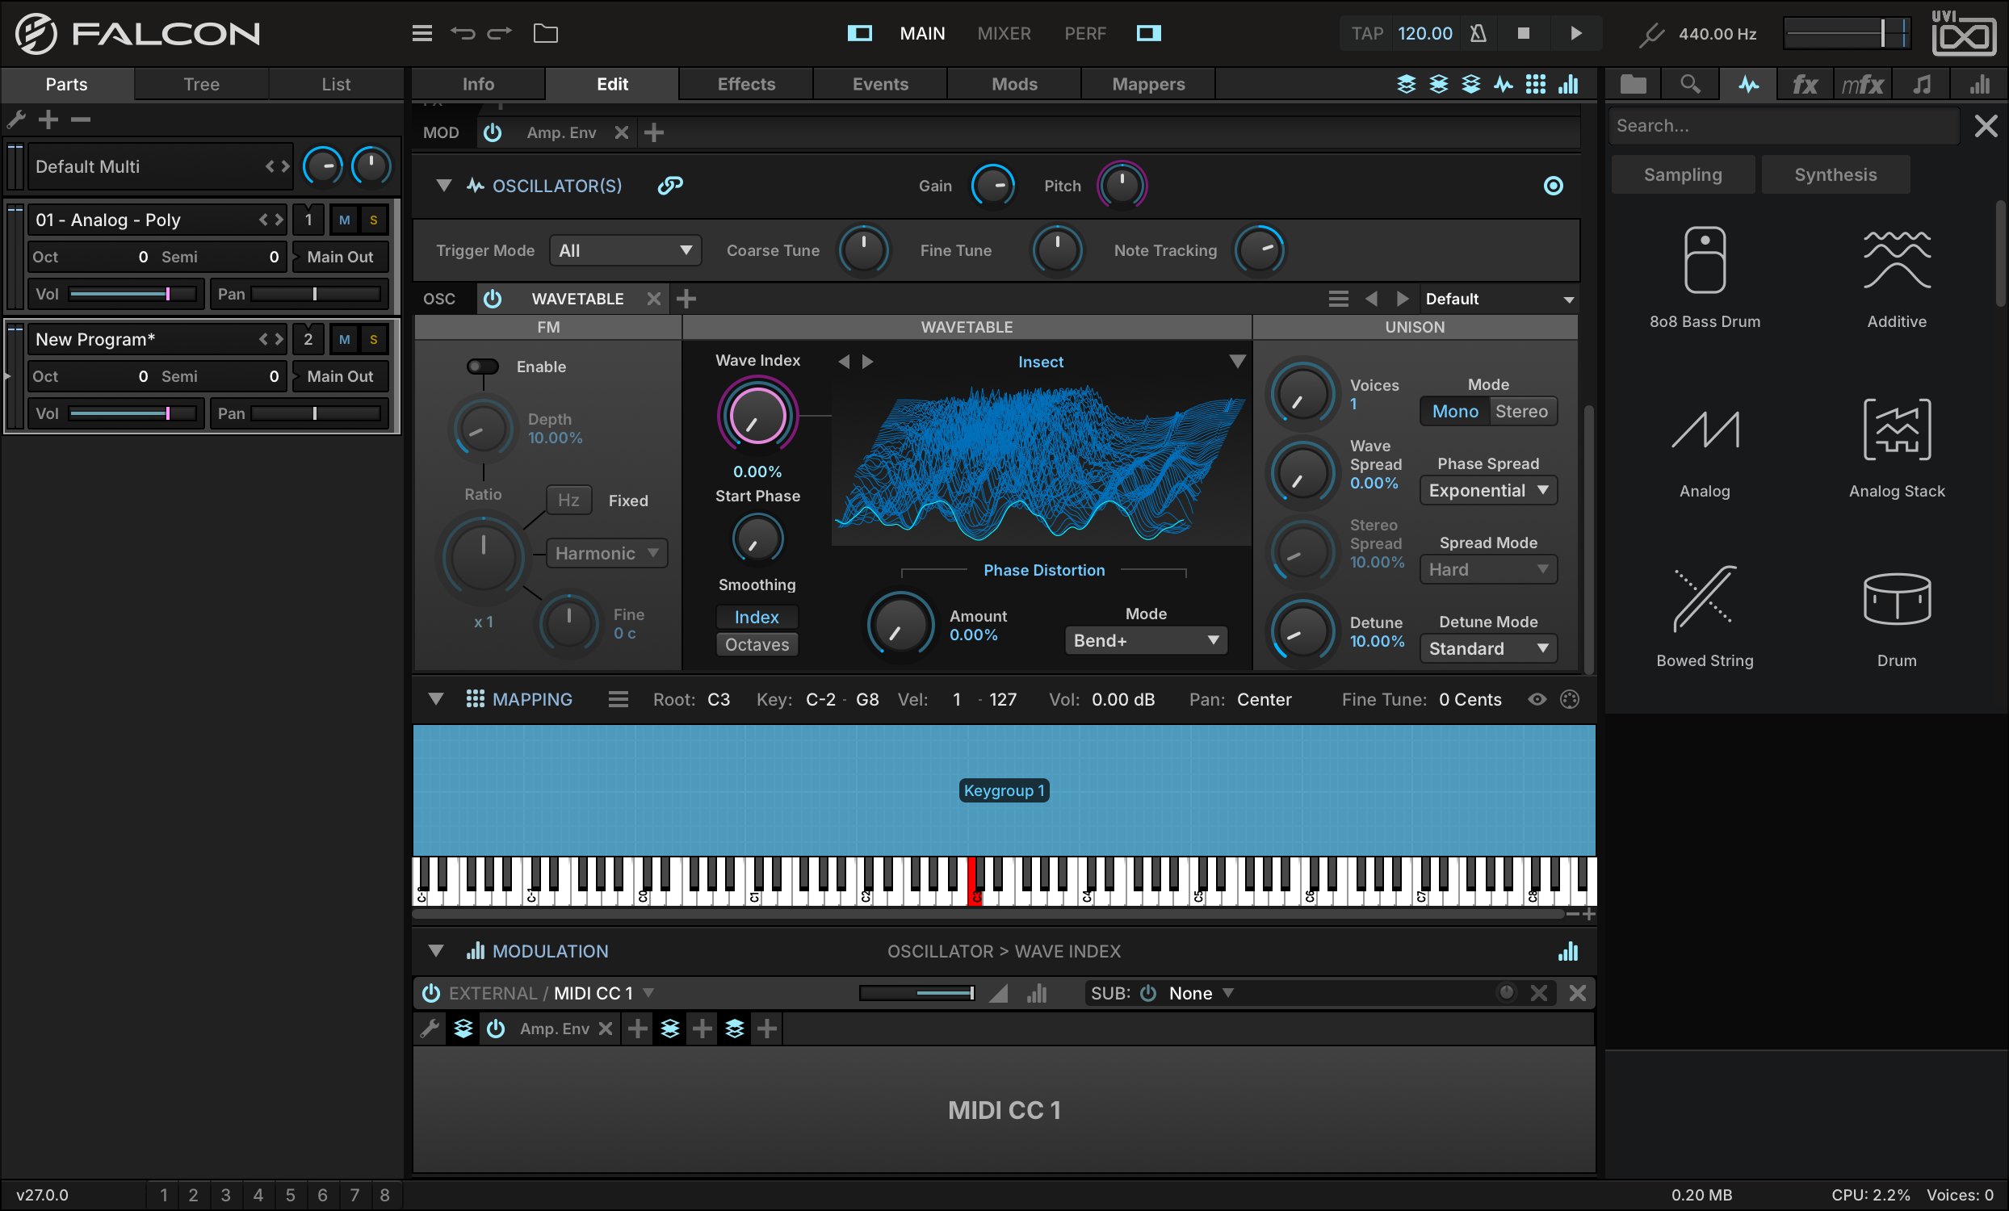This screenshot has height=1211, width=2009.
Task: Click the mapping palette icon
Action: [1570, 699]
